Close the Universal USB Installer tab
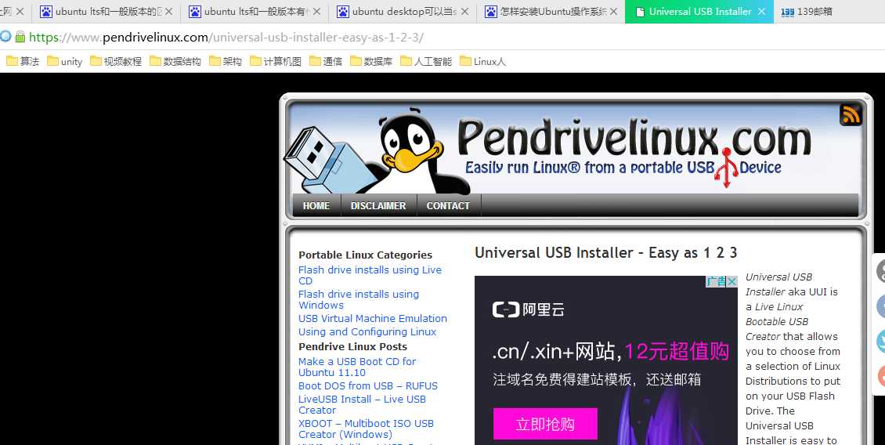 click(761, 11)
